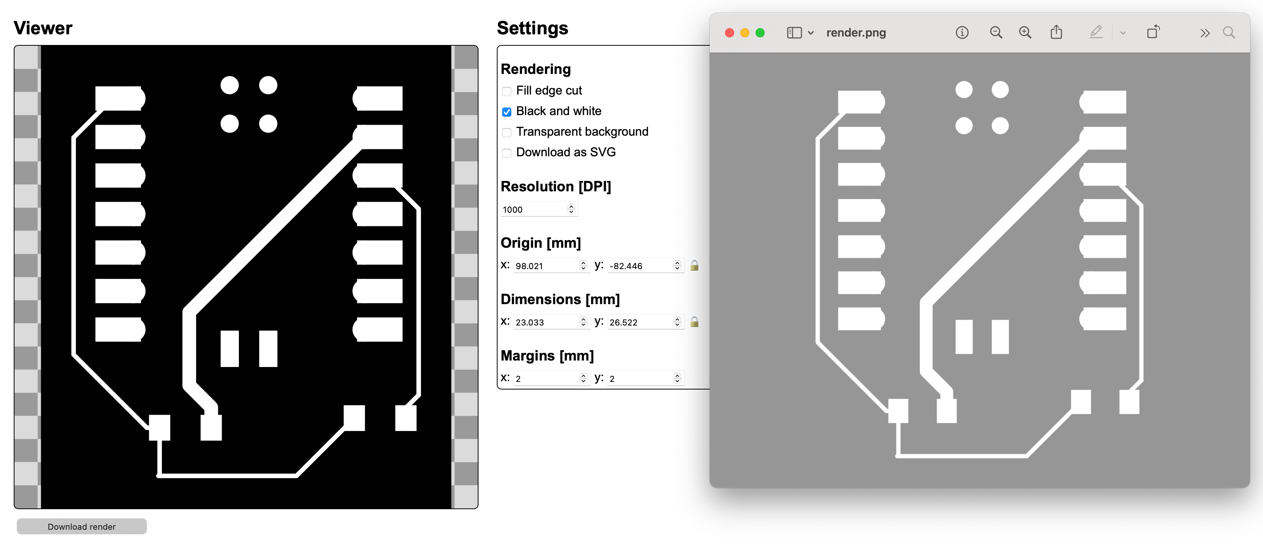Click the image in render.png window
This screenshot has width=1263, height=545.
[x=979, y=270]
